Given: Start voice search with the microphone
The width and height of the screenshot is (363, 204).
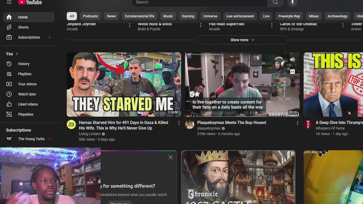Looking at the screenshot, I should pos(292,2).
